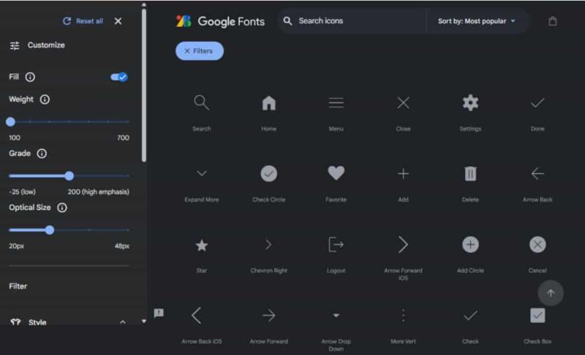Select the Search magnifier icon tile
585x355 pixels.
pos(202,112)
